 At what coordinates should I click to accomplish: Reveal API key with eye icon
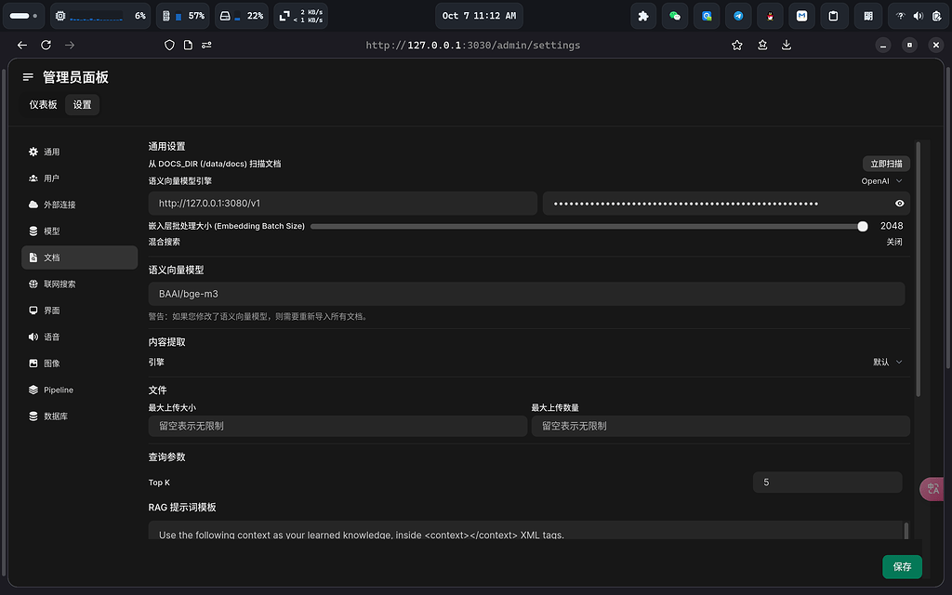[x=899, y=204]
